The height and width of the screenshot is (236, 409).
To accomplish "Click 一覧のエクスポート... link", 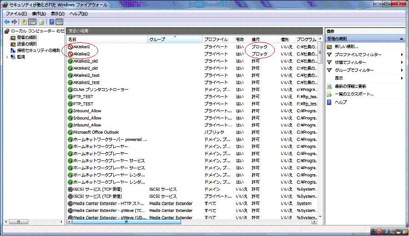I will coord(354,94).
